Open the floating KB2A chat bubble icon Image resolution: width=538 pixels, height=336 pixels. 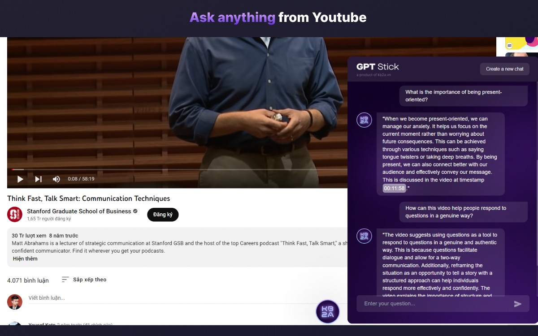coord(328,311)
